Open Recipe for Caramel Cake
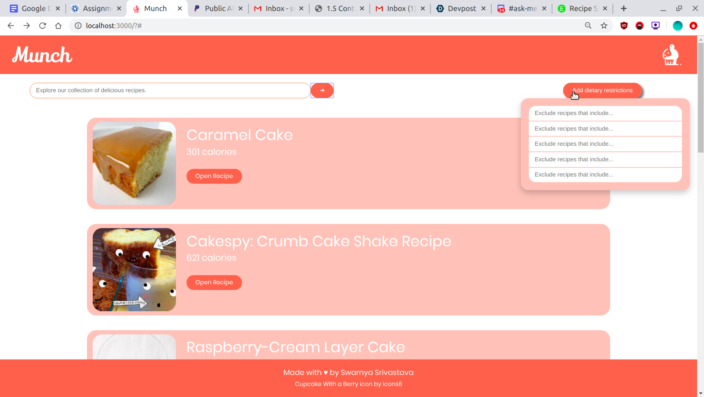 [x=214, y=176]
